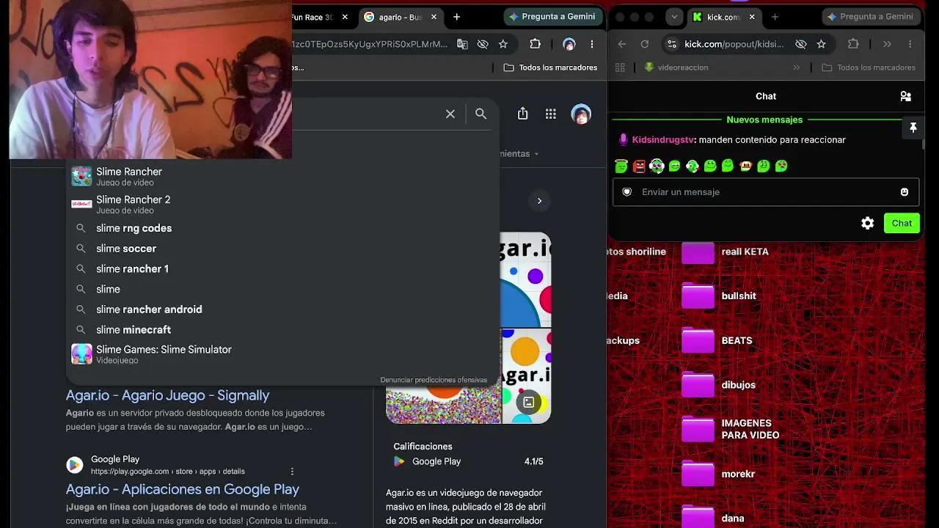Clear the Google search box with X
Screen dimensions: 939x528
(450, 114)
